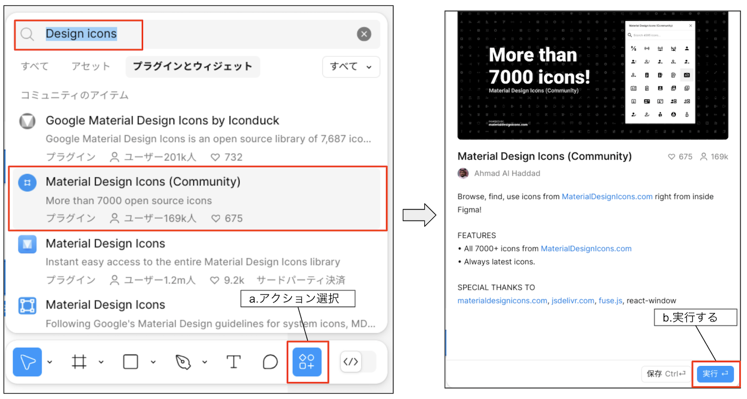Select Material Design Icons (Community) result
The width and height of the screenshot is (747, 399).
(x=198, y=199)
